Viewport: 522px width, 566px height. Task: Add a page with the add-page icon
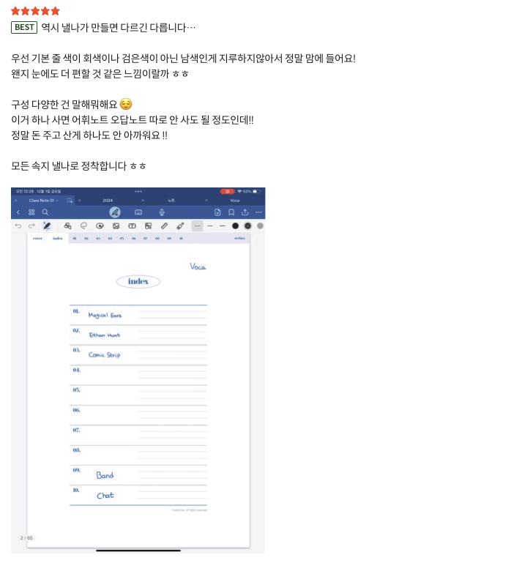pos(217,212)
